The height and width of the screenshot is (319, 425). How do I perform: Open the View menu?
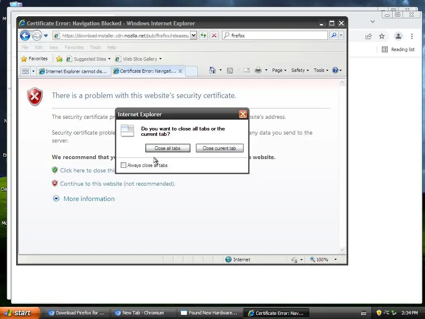(54, 47)
